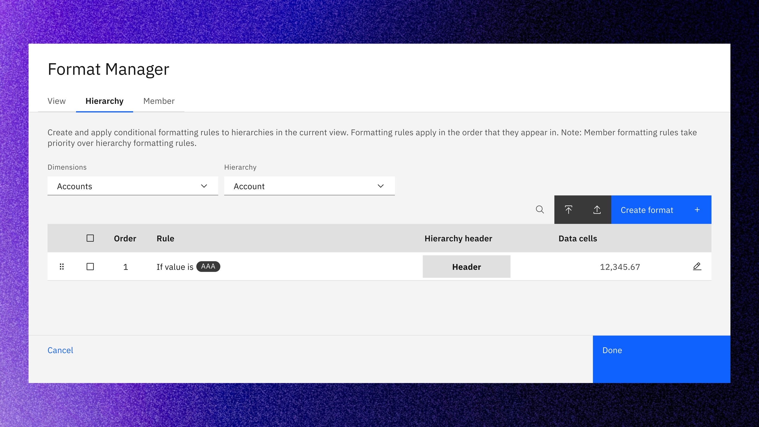Click the pencil edit icon for rule 1
Screen dimensions: 759x427
pyautogui.click(x=697, y=267)
